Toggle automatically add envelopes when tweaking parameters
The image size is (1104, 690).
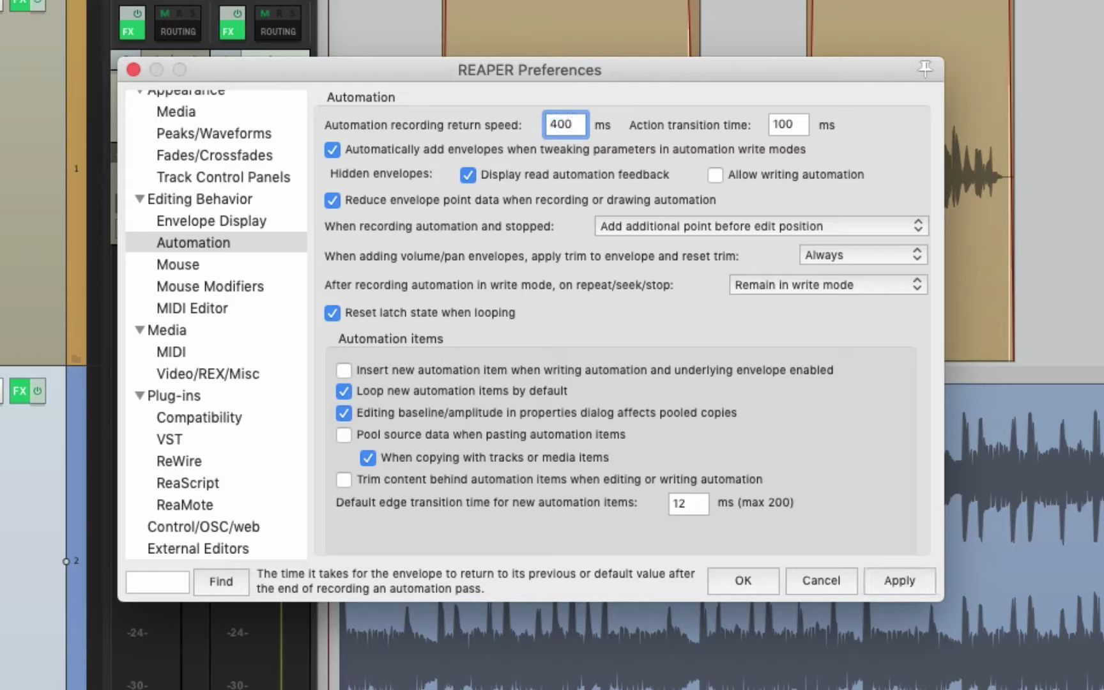point(332,149)
